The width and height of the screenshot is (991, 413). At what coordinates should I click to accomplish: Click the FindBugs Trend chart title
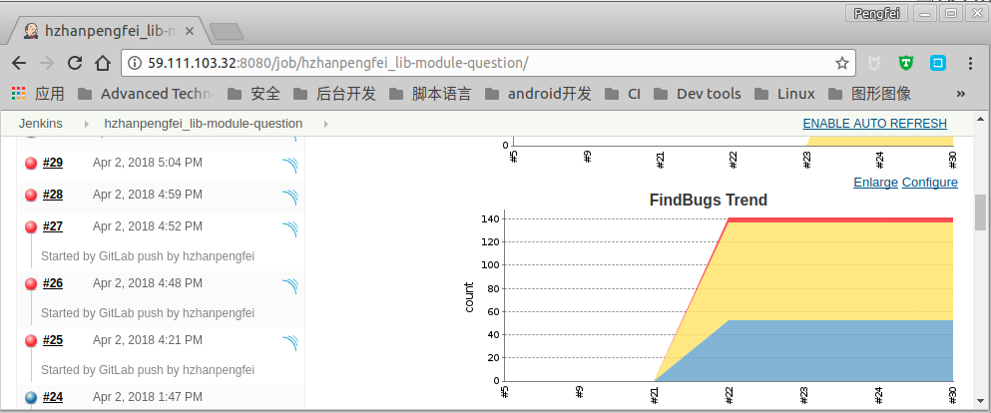pyautogui.click(x=709, y=201)
